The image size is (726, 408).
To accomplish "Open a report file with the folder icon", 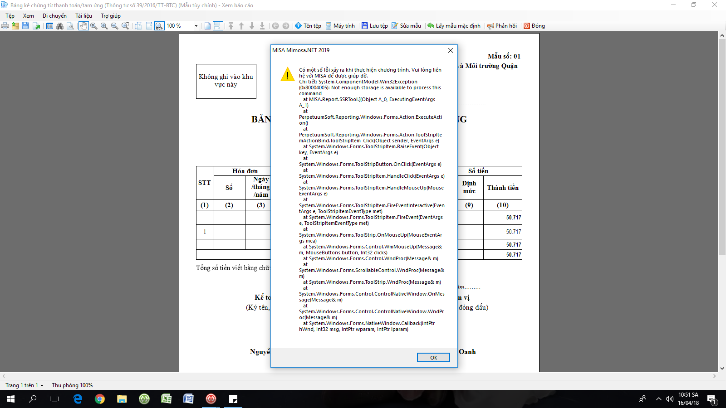I will pos(15,26).
